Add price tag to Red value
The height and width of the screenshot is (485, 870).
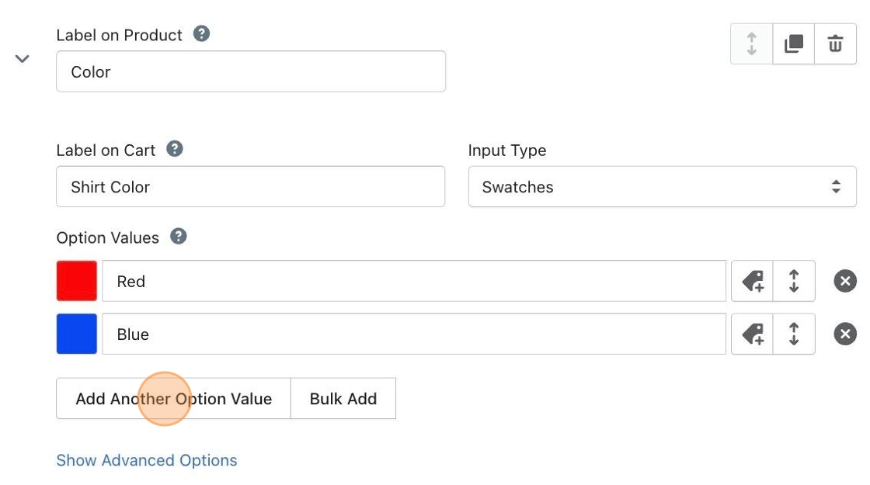(752, 281)
